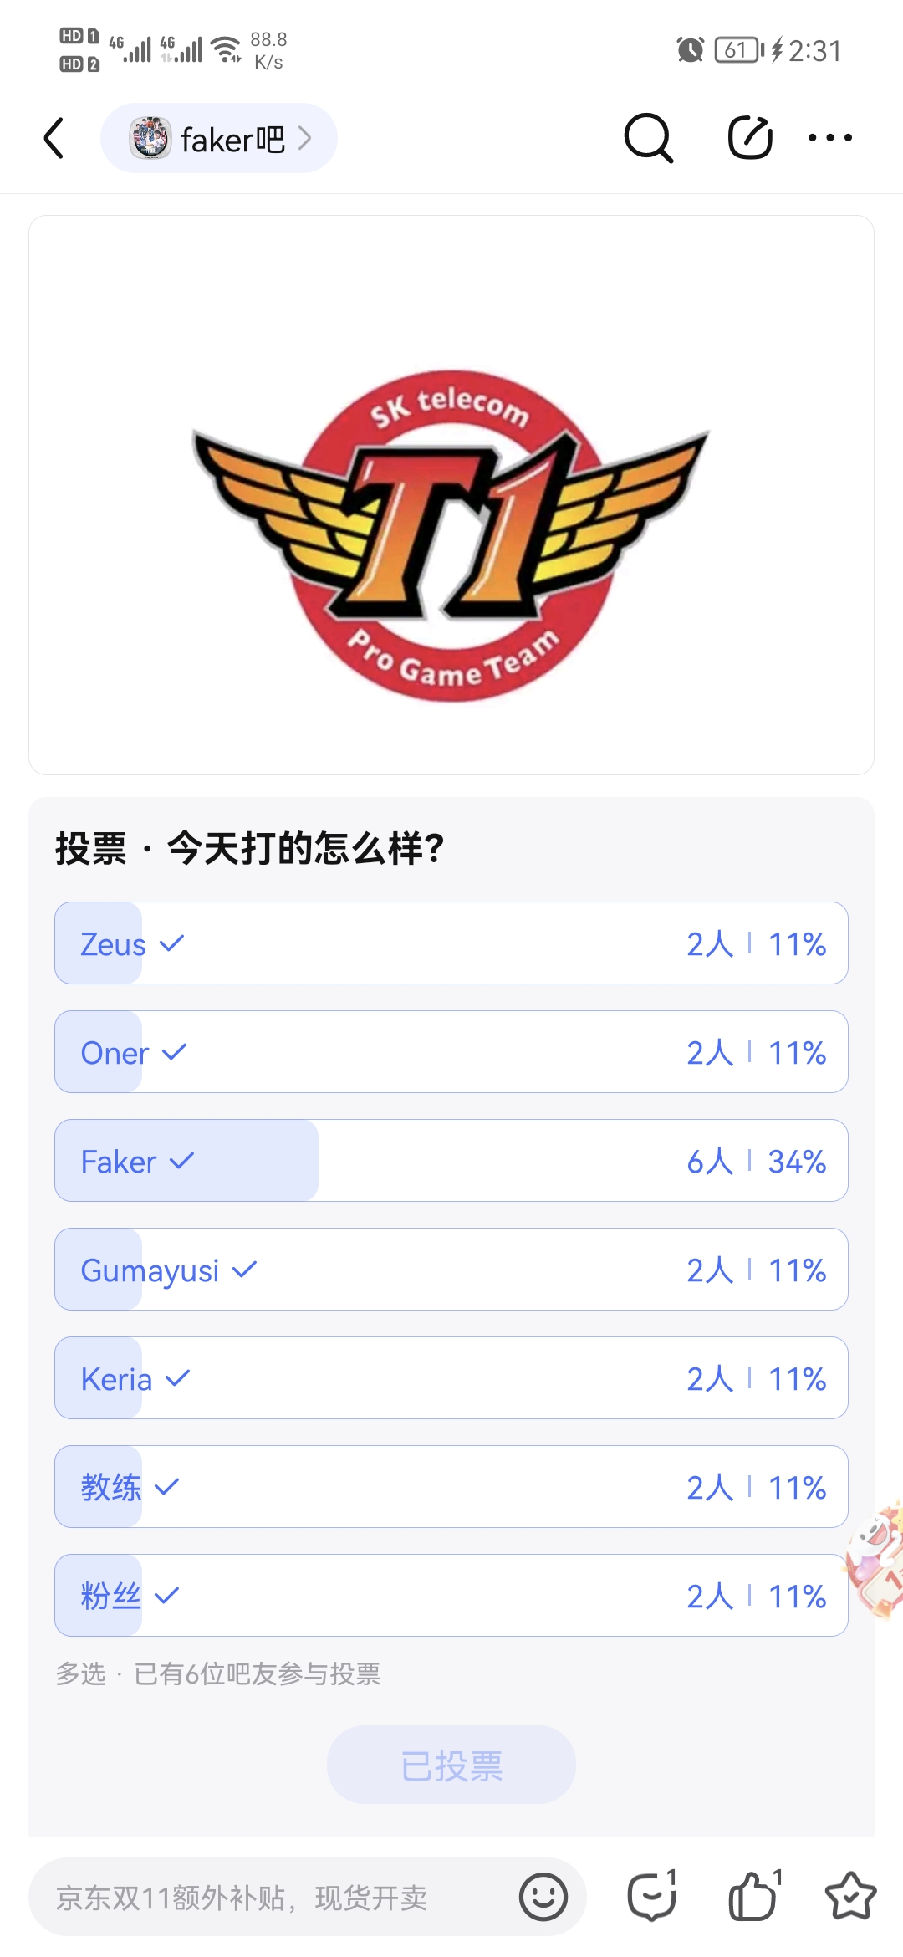Viewport: 903px width, 1957px height.
Task: Select the 教练 poll option
Action: 451,1487
